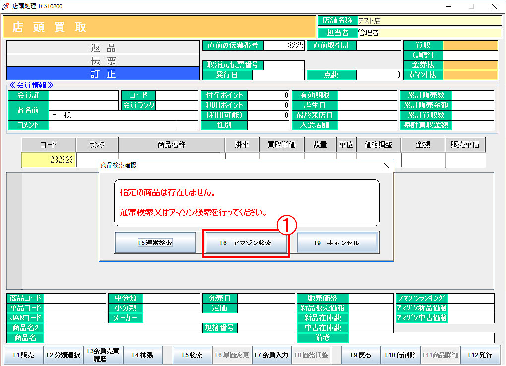
Task: Issue the slip with F12 発行
Action: click(480, 355)
